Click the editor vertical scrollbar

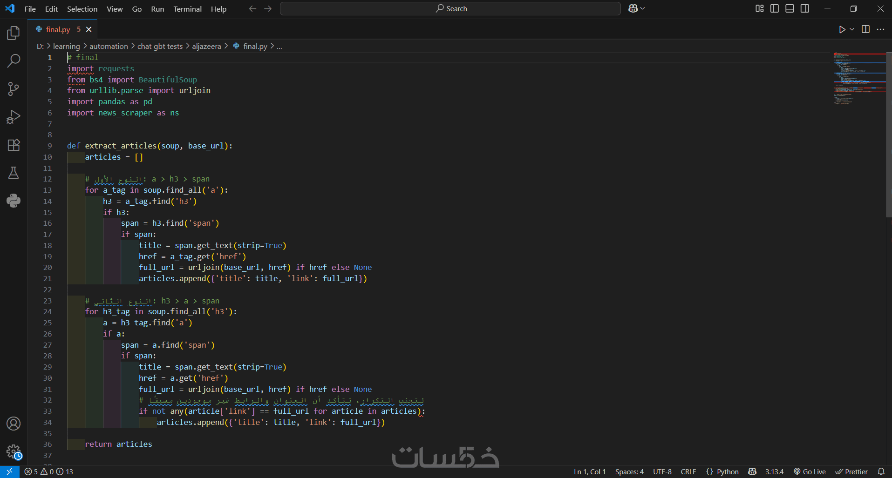tap(889, 135)
